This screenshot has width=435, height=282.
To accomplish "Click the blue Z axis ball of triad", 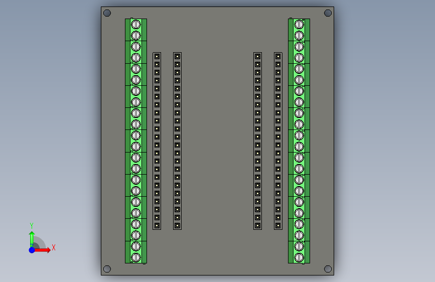I will (x=32, y=250).
